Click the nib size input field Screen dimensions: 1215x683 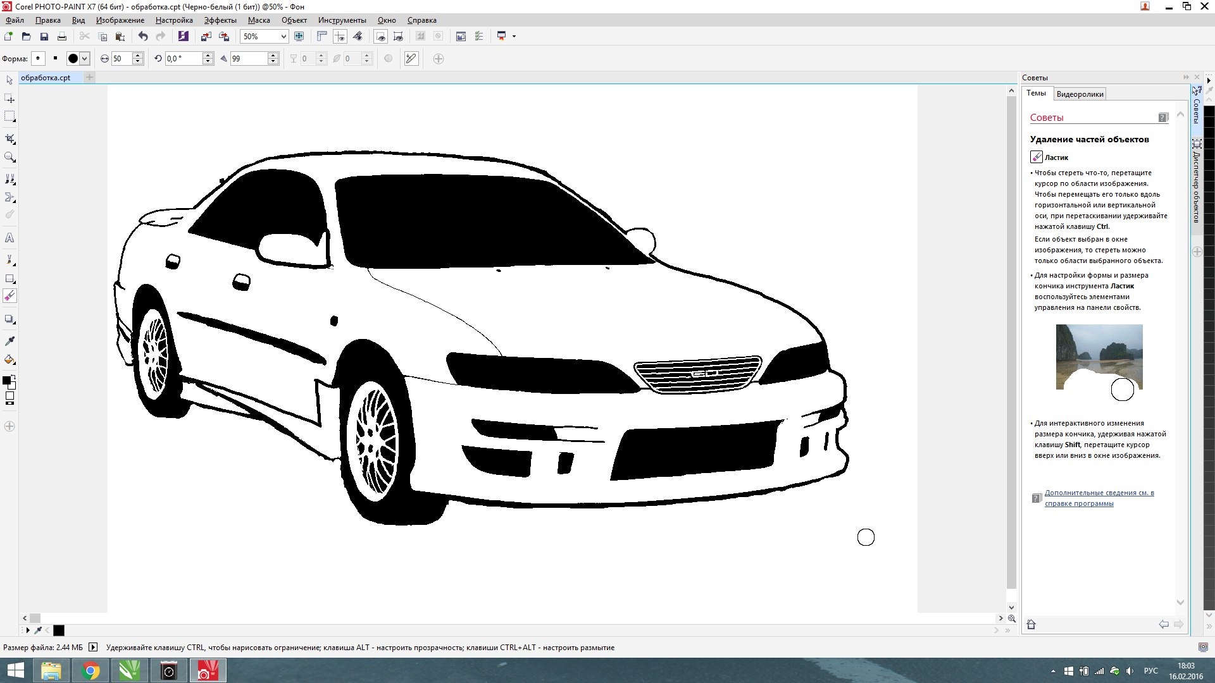121,59
